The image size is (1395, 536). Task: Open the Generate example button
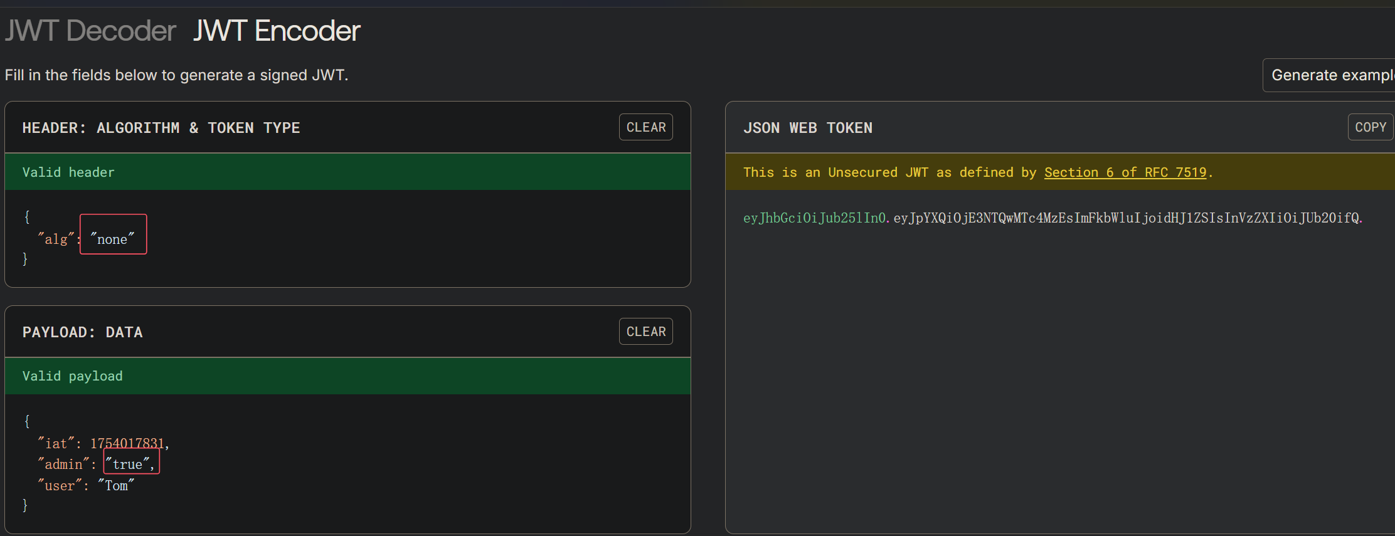(x=1330, y=75)
